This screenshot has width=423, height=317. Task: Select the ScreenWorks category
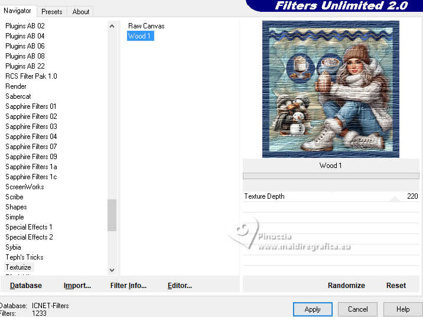25,186
